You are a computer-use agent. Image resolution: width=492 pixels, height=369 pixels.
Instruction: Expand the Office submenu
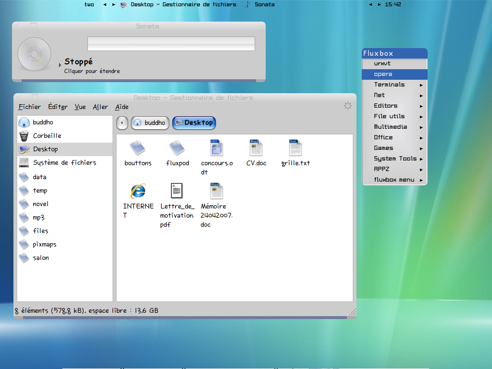point(421,138)
